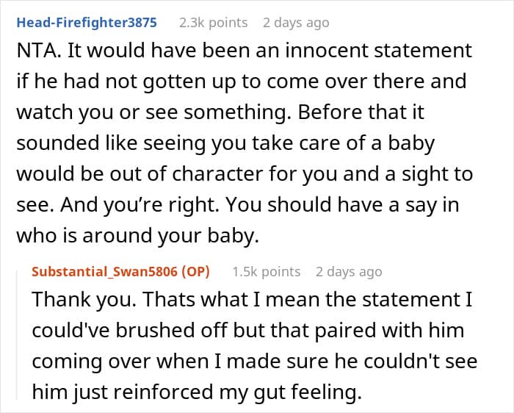Click the line starting 'if he had not gotten up'
The image size is (514, 413).
point(241,81)
